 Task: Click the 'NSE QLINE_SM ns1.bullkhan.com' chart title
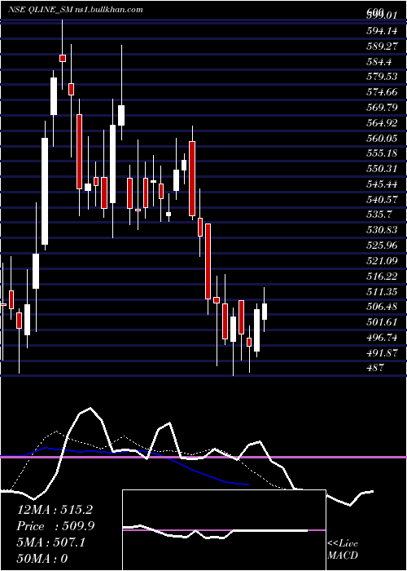coord(75,10)
